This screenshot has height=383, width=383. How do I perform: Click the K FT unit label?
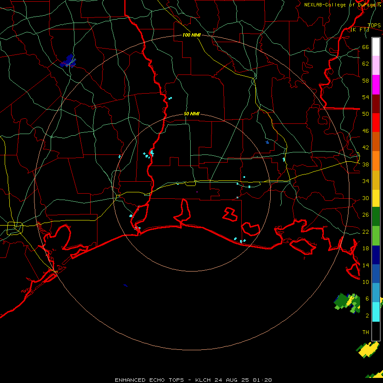point(360,30)
